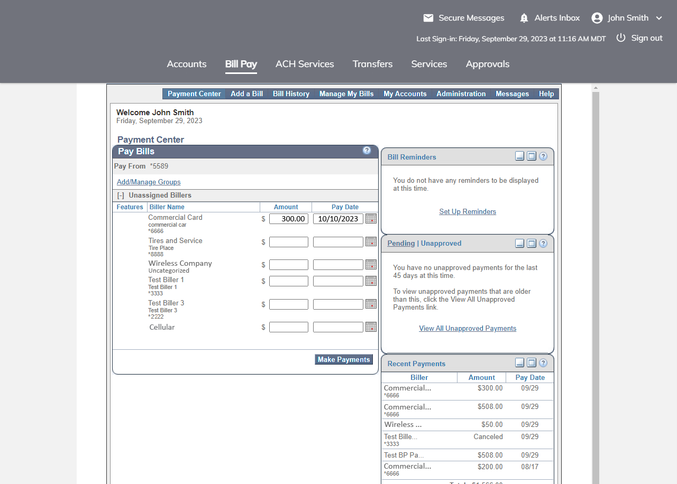Expand the John Smith user menu

click(659, 18)
